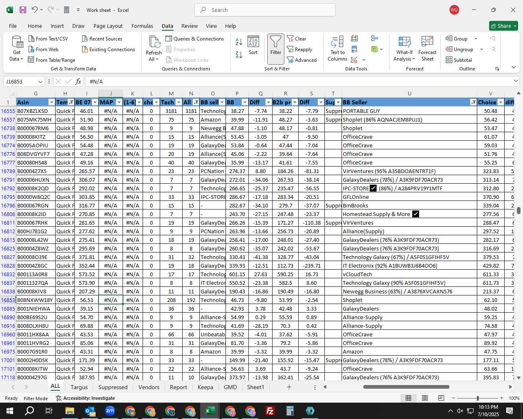Import data using From Text/CSV
523x419 pixels.
[48, 38]
